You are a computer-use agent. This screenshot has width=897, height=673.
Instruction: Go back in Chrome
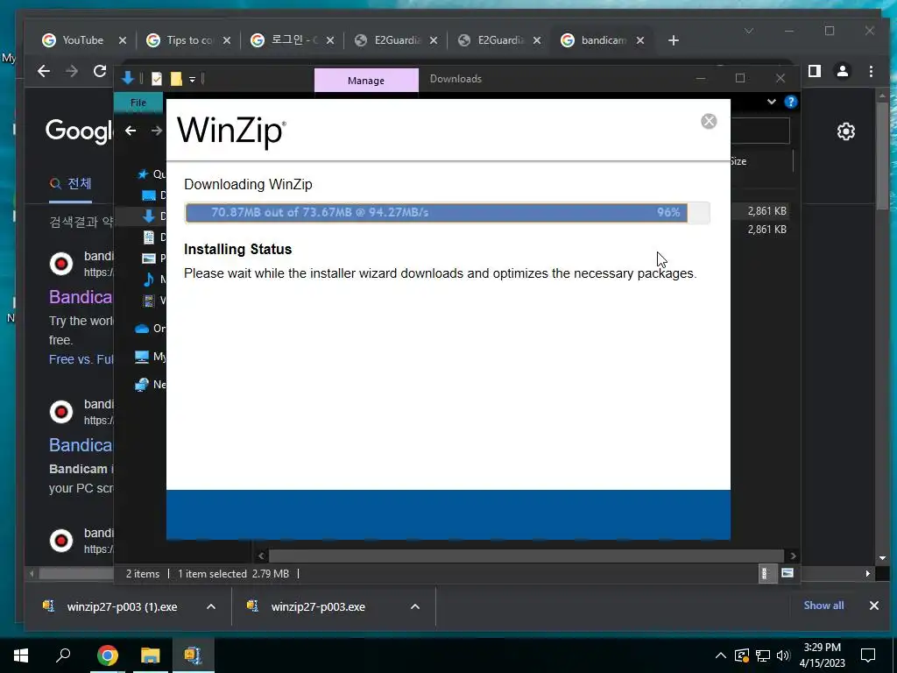44,71
